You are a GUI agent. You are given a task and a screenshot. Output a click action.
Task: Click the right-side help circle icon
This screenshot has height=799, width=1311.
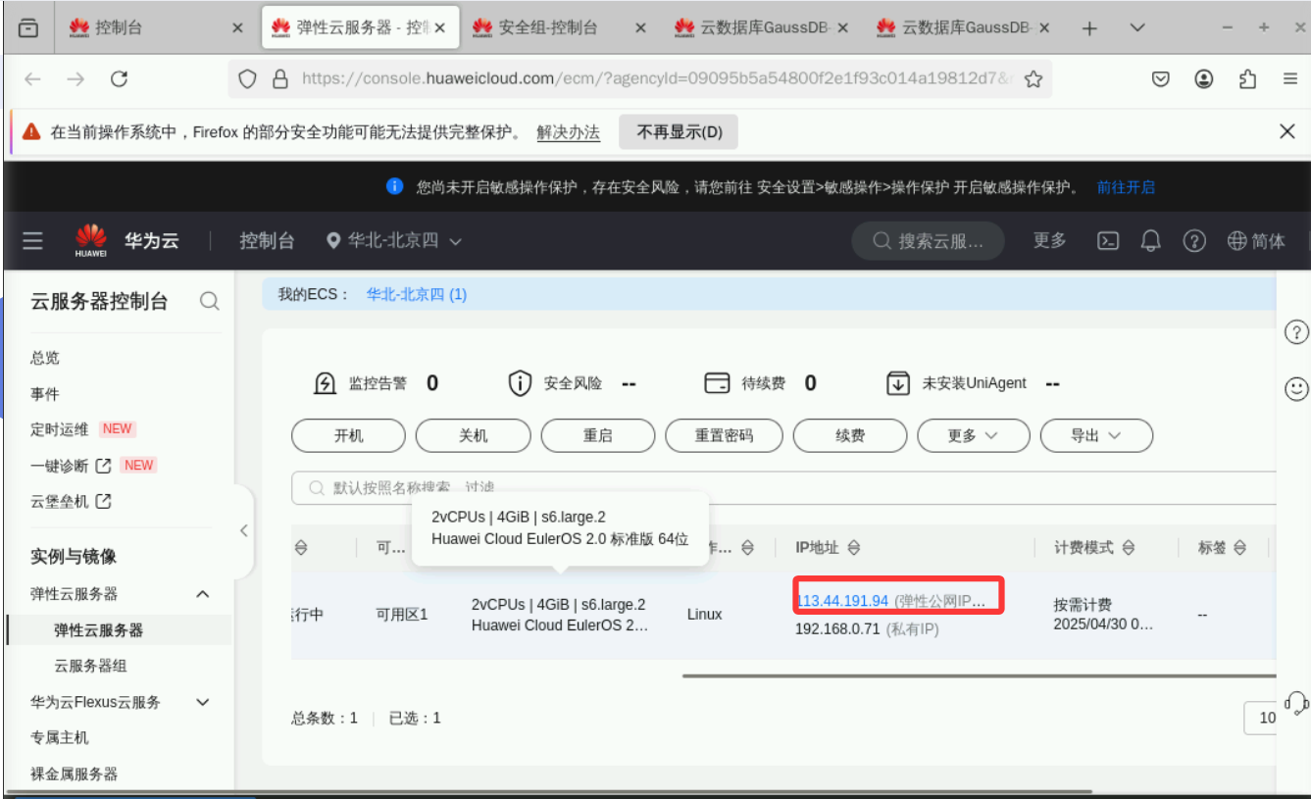tap(1296, 332)
